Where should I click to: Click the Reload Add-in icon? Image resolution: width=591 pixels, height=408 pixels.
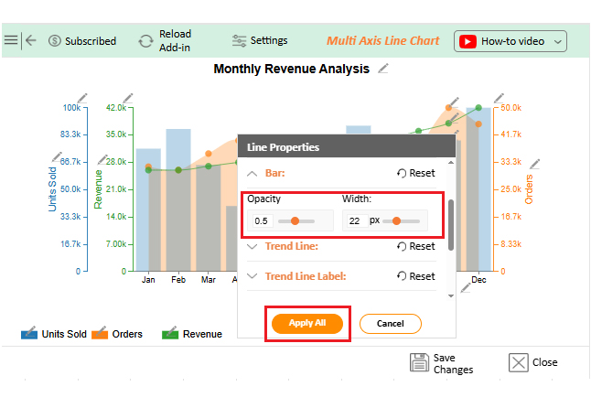145,41
